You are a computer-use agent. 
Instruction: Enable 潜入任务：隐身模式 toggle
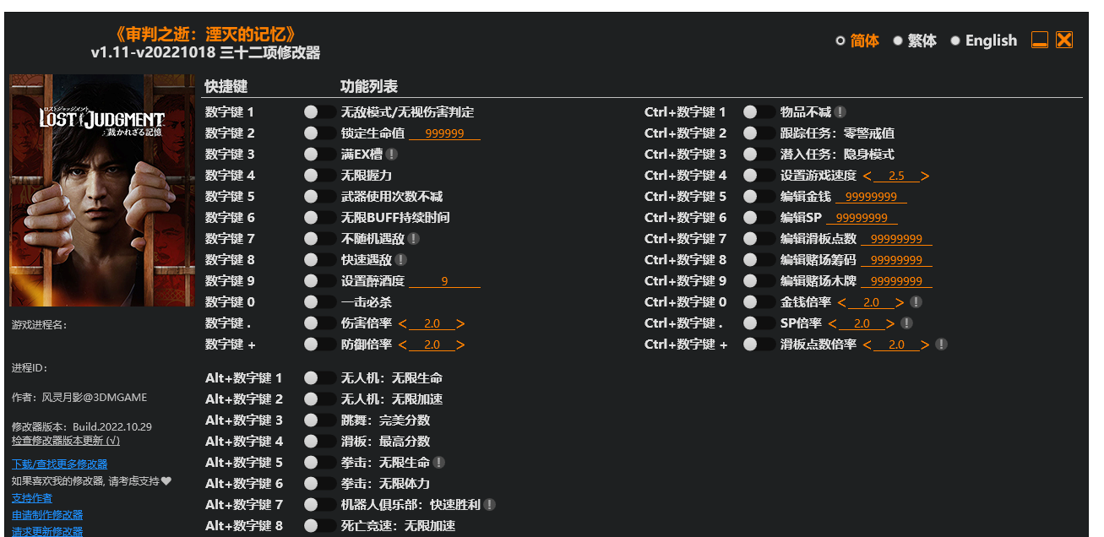point(759,155)
